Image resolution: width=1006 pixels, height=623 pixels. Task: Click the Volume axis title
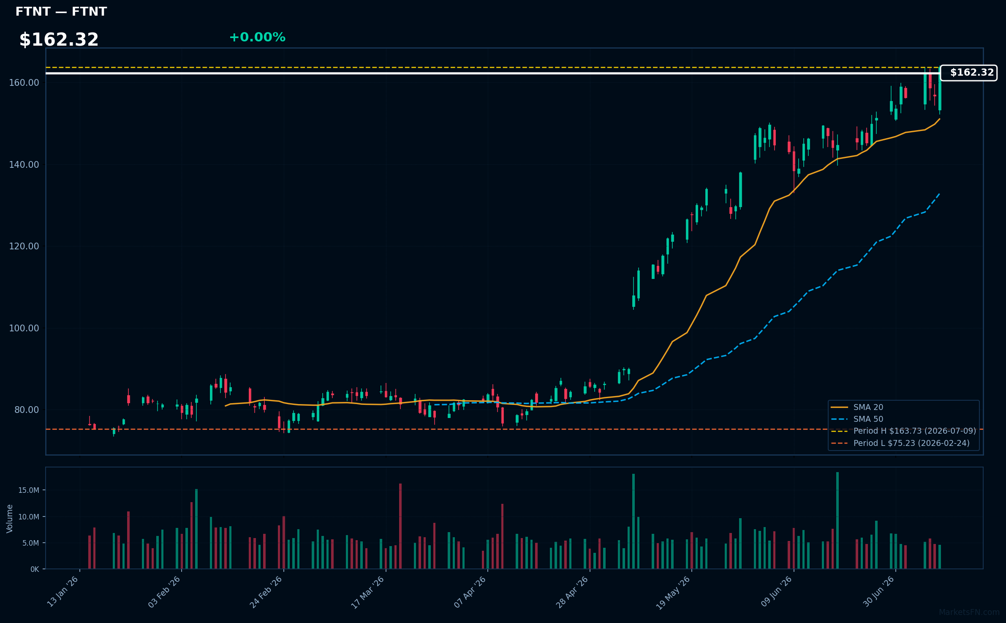(10, 519)
